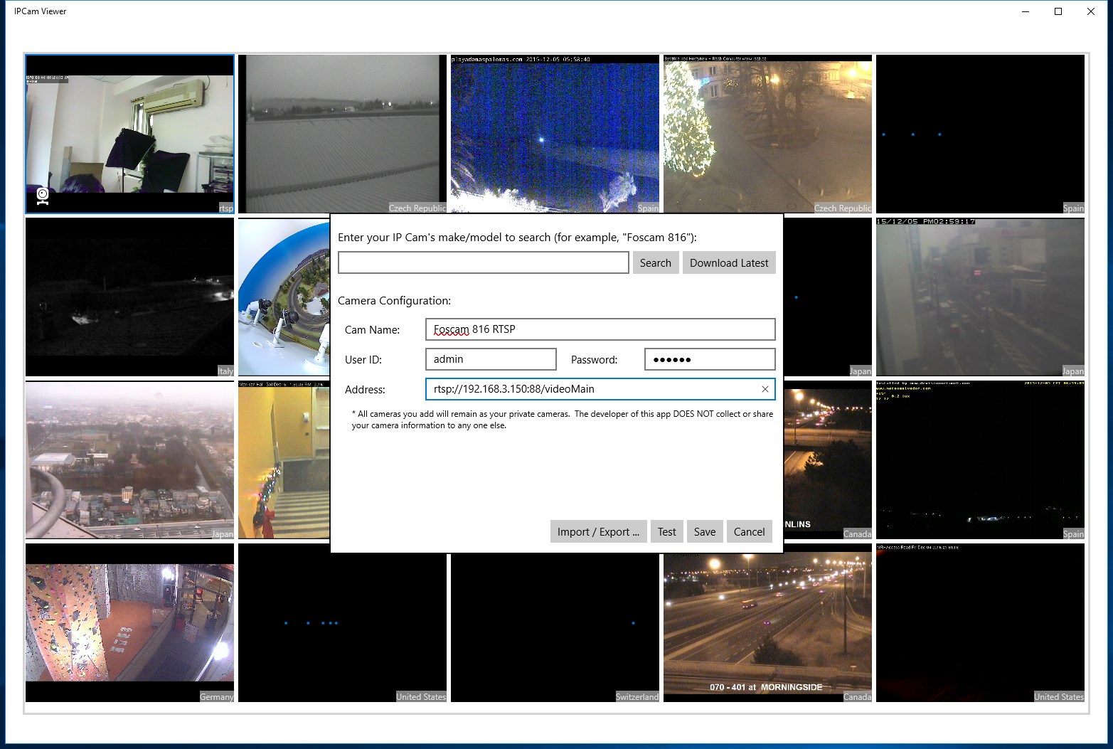Image resolution: width=1113 pixels, height=749 pixels.
Task: Save the Foscam 816 RTSP camera
Action: 704,531
